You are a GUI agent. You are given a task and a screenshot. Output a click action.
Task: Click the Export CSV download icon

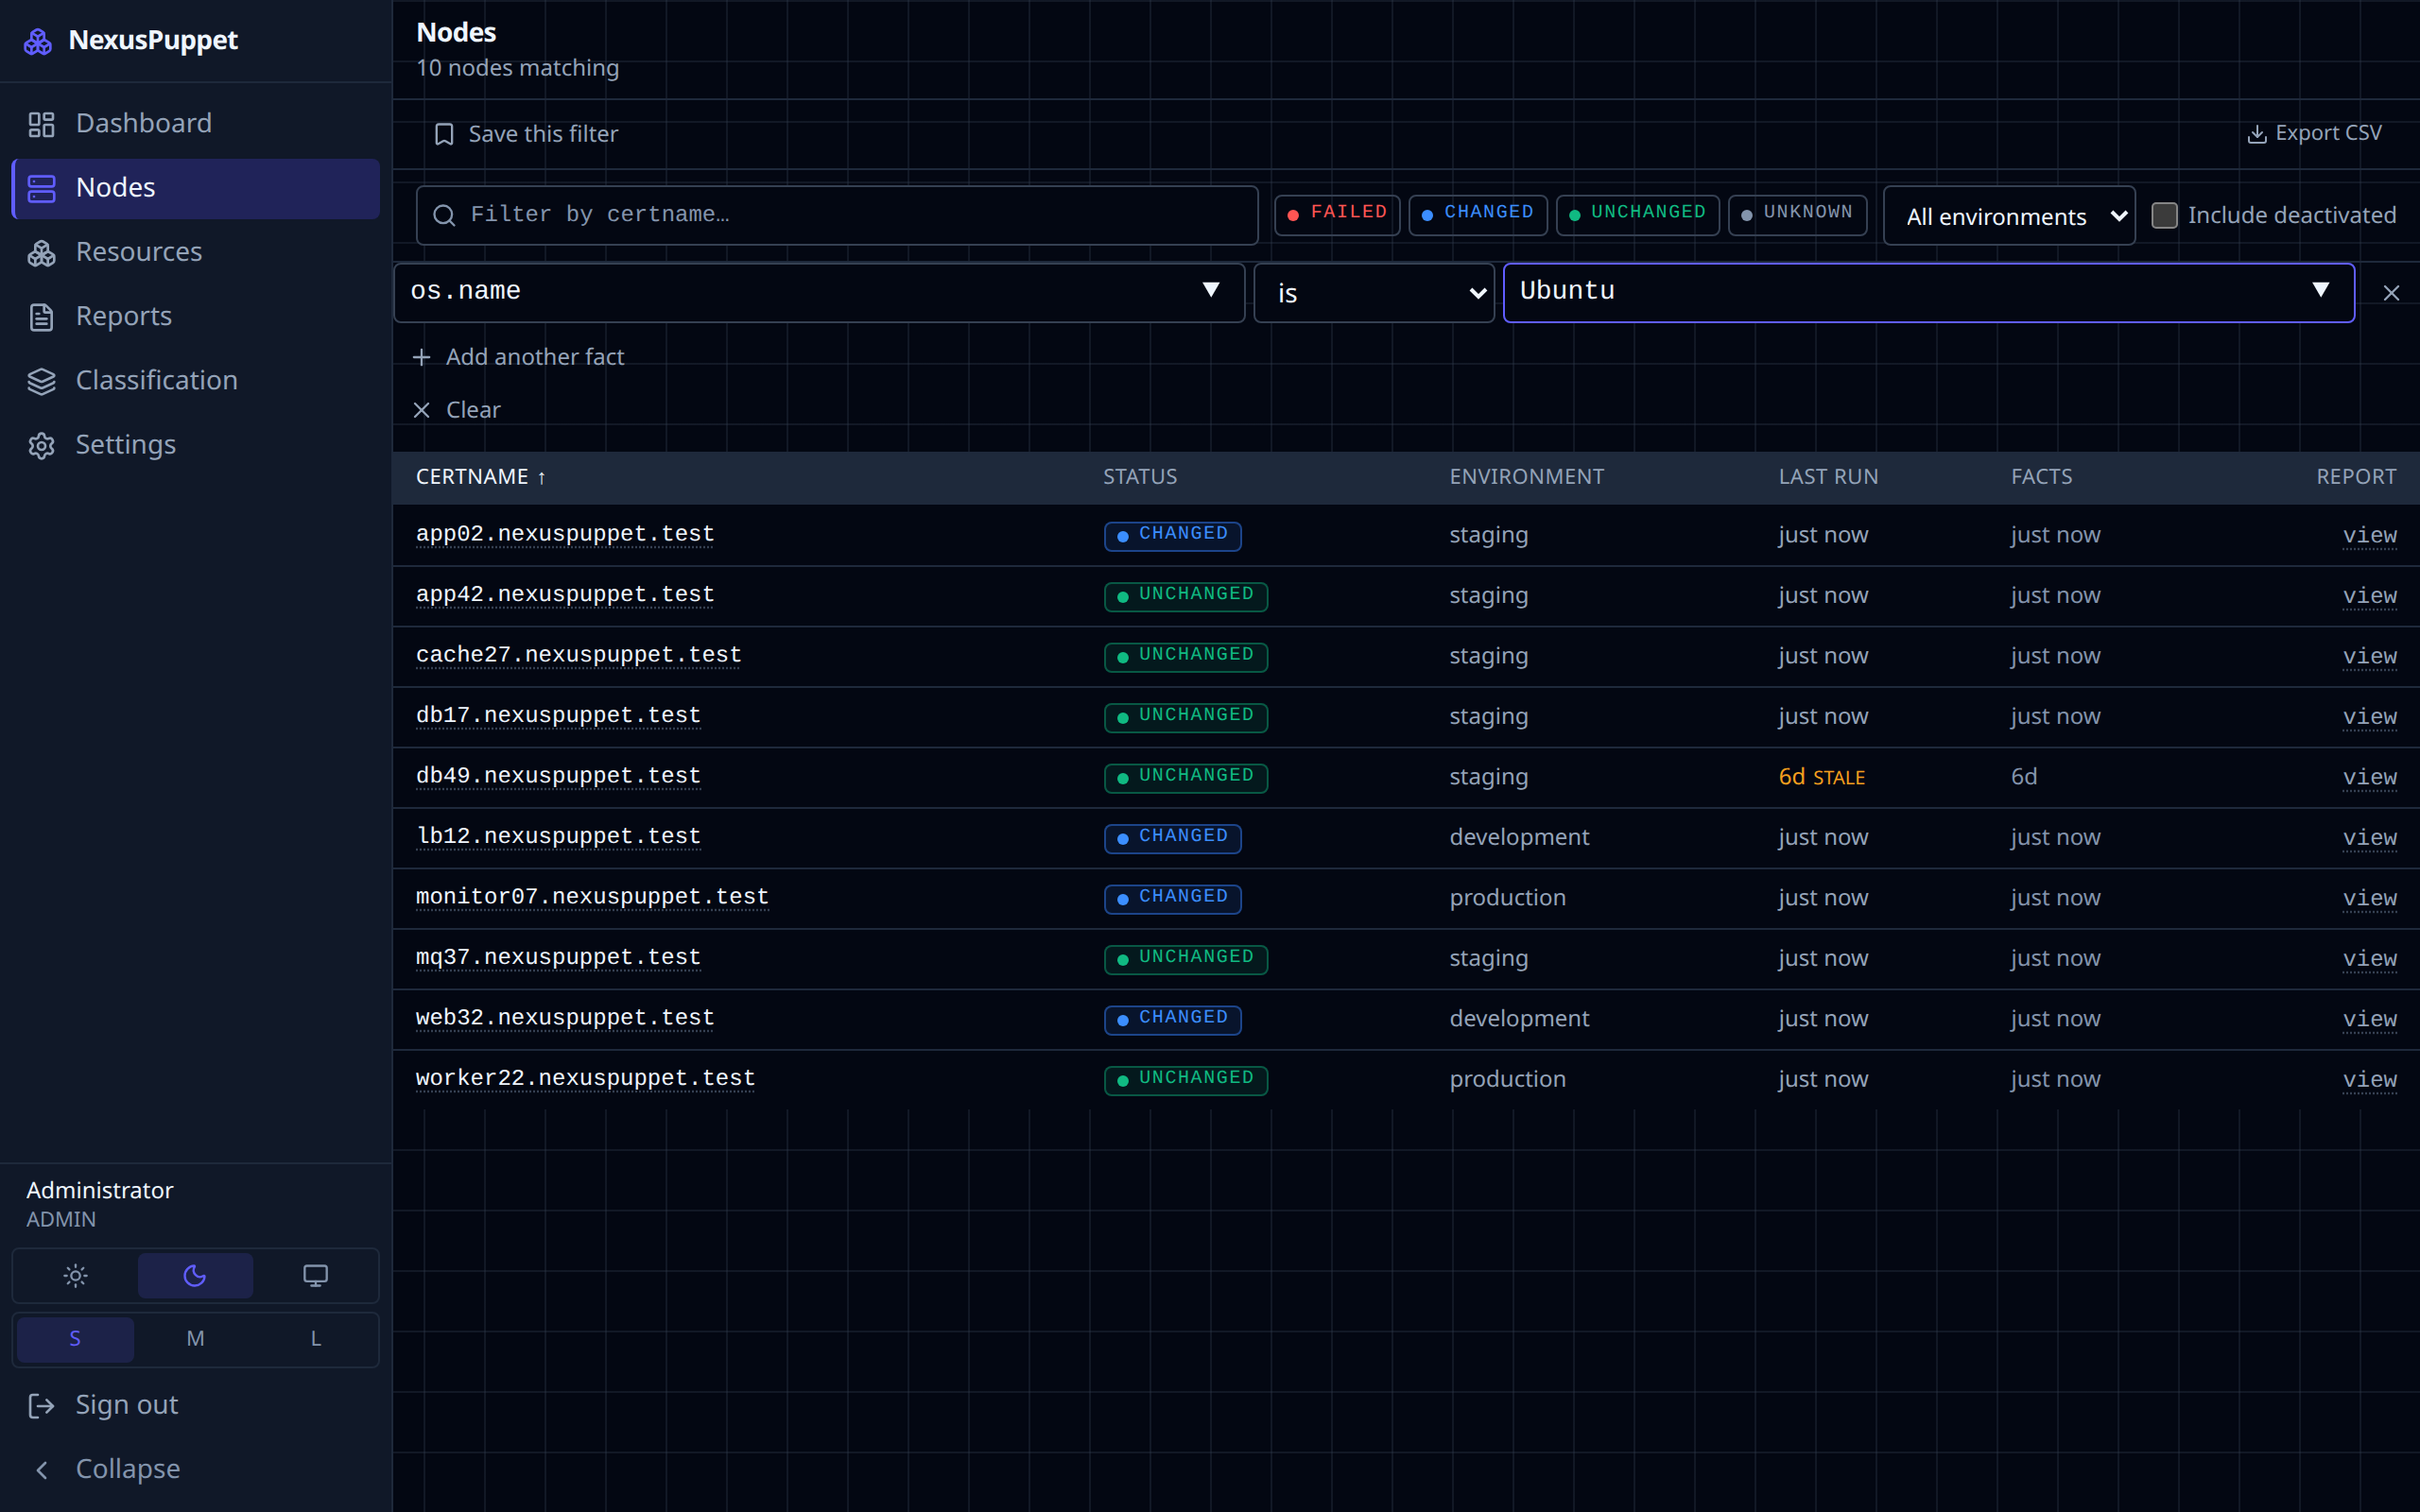point(2256,134)
